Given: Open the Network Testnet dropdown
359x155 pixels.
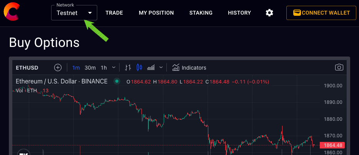Looking at the screenshot, I should click(74, 13).
